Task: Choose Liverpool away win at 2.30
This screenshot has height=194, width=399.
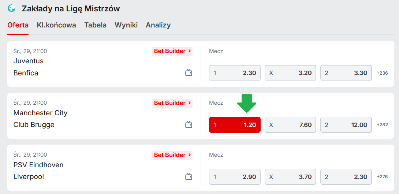Action: (x=346, y=177)
